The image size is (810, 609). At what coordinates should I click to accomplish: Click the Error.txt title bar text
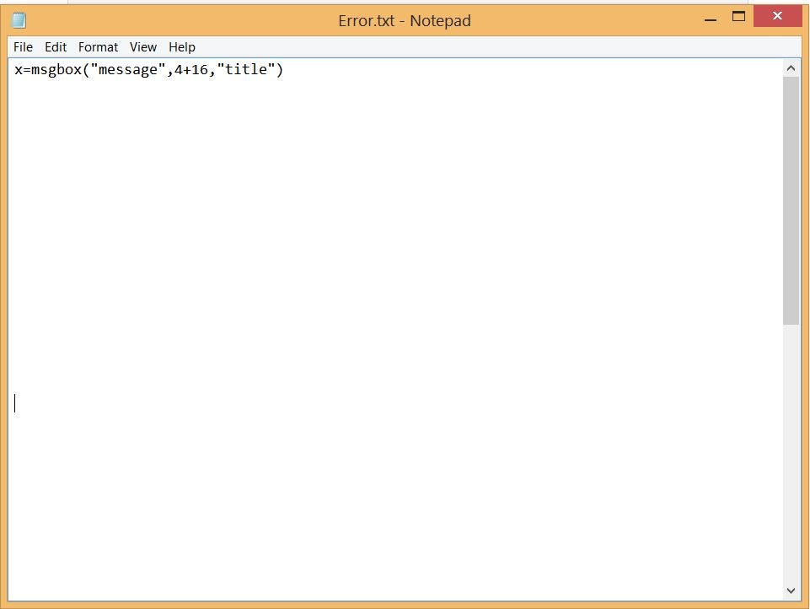click(404, 20)
